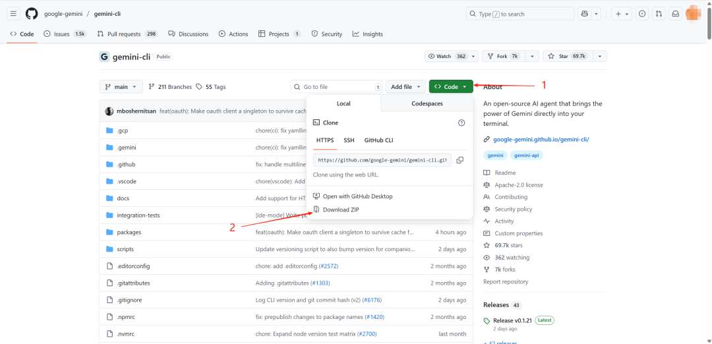
Task: Click the mboshernitsan author avatar
Action: [109, 111]
